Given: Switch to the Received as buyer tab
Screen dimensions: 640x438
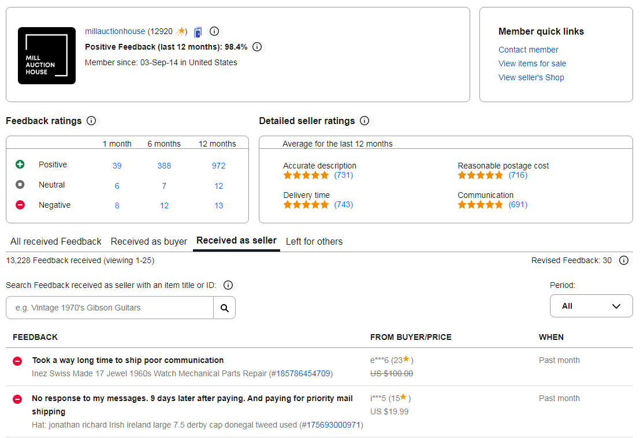Looking at the screenshot, I should pos(148,241).
